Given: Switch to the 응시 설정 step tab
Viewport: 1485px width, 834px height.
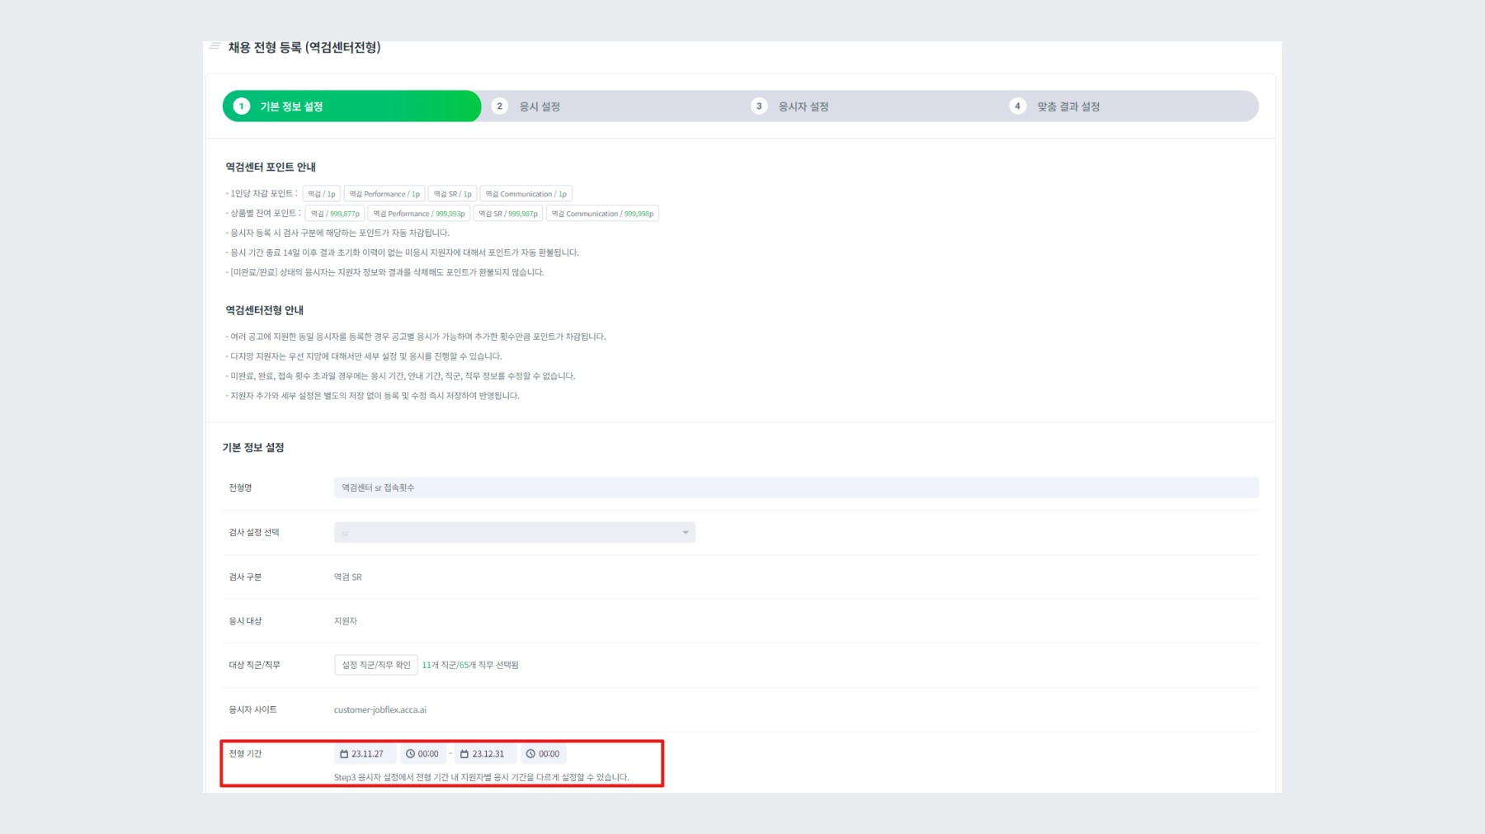Looking at the screenshot, I should point(528,106).
